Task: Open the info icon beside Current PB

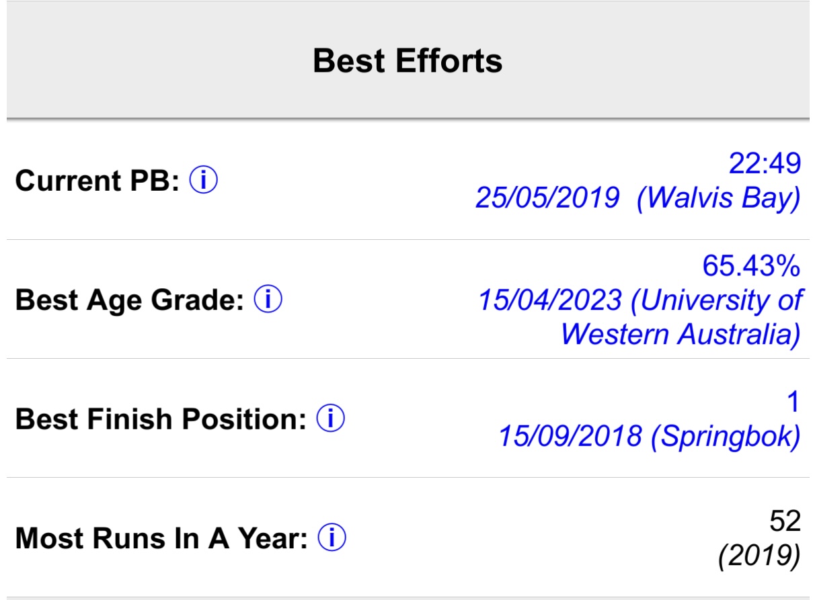Action: [204, 181]
